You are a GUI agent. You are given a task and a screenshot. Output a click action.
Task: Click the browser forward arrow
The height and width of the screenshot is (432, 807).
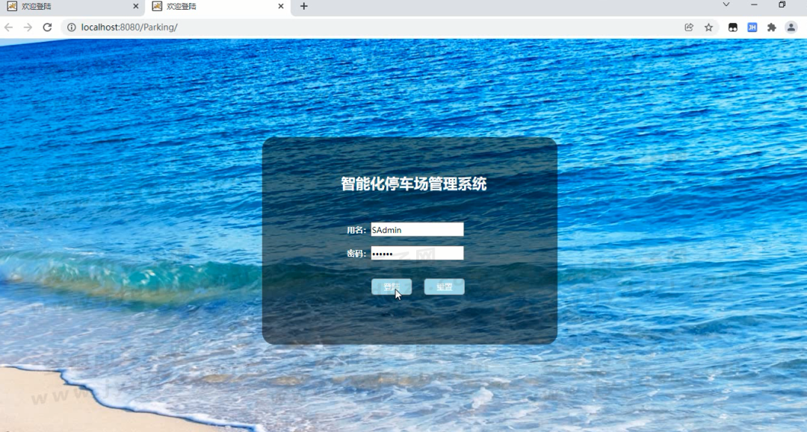pyautogui.click(x=28, y=27)
